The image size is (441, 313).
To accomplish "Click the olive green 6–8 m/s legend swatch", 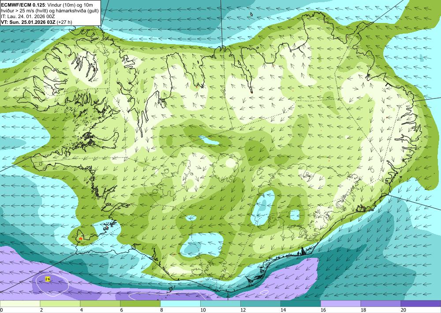I will [x=140, y=304].
